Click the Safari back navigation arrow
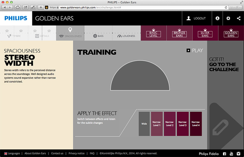The image size is (244, 157). (x=5, y=8)
